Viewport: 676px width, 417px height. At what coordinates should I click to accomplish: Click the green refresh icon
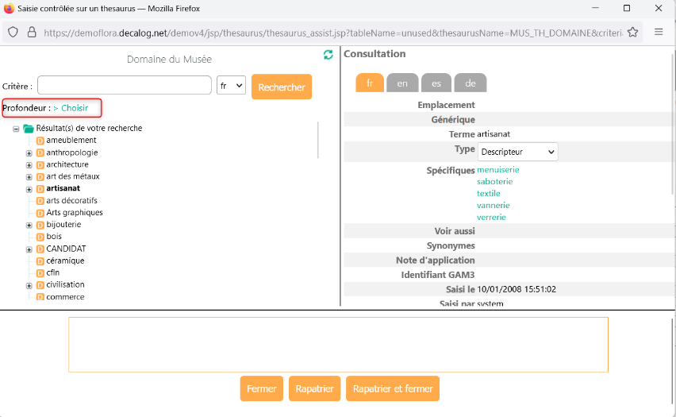coord(328,55)
